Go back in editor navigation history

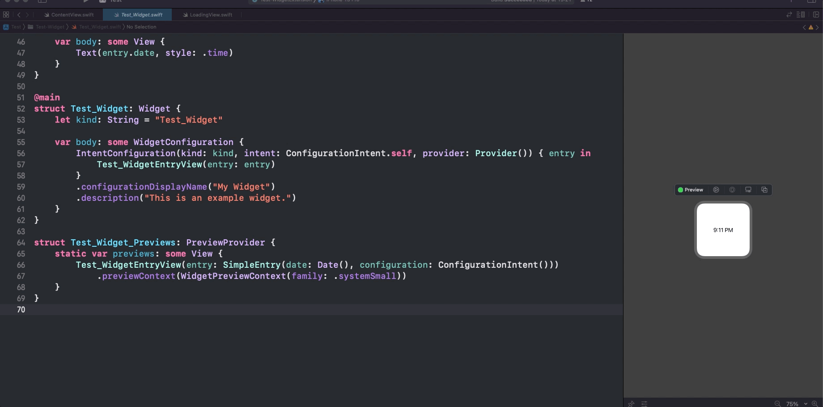(19, 15)
